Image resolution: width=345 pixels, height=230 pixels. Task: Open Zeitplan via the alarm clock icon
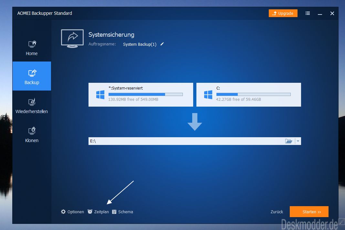click(90, 212)
